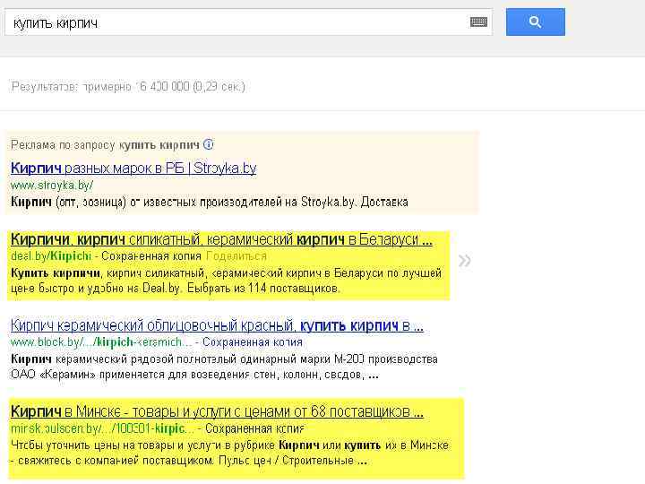The image size is (645, 484).
Task: Click Поделиться on deal.by result
Action: coord(236,256)
